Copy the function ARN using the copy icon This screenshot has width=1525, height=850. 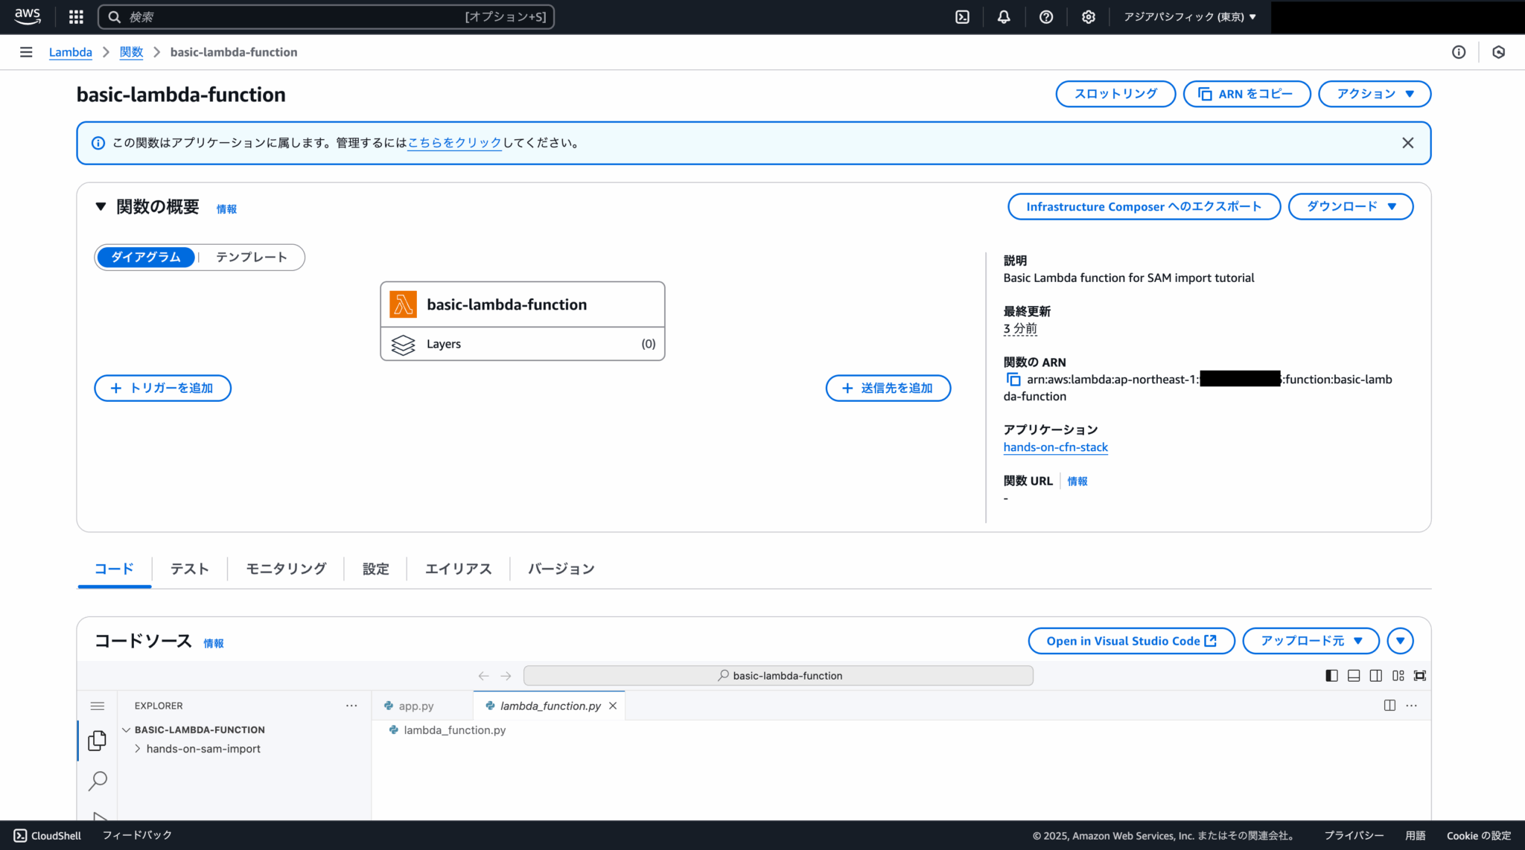coord(1013,379)
